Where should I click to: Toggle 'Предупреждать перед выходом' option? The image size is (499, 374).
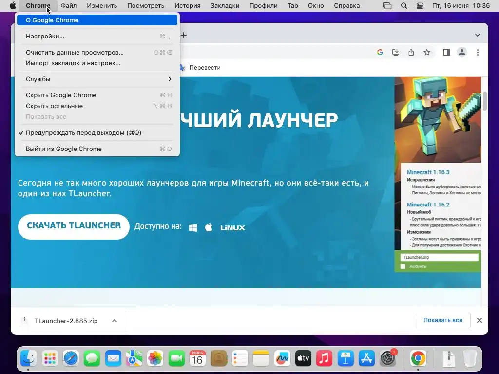pyautogui.click(x=97, y=133)
